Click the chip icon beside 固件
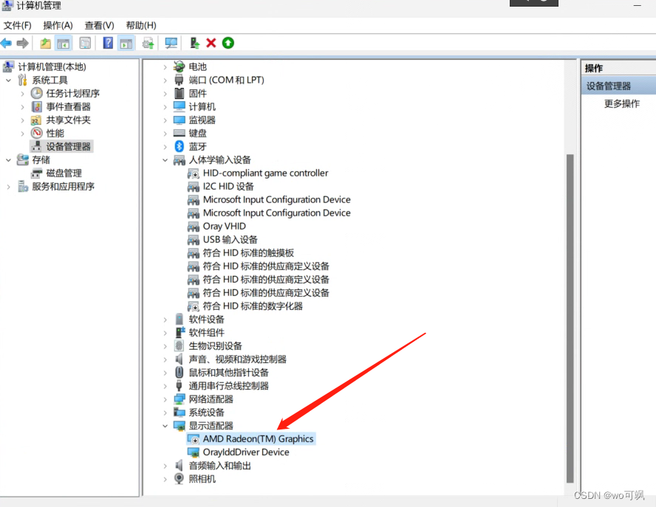This screenshot has height=507, width=656. coord(179,93)
